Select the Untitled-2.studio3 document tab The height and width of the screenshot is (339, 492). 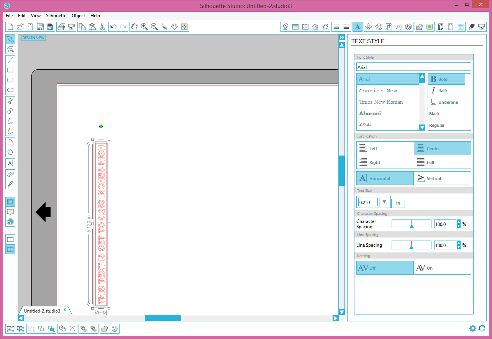click(x=42, y=311)
